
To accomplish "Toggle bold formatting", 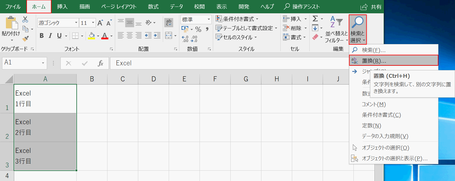I will point(41,35).
